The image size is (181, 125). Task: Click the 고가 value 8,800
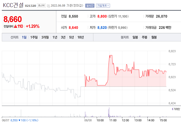[x=102, y=16]
